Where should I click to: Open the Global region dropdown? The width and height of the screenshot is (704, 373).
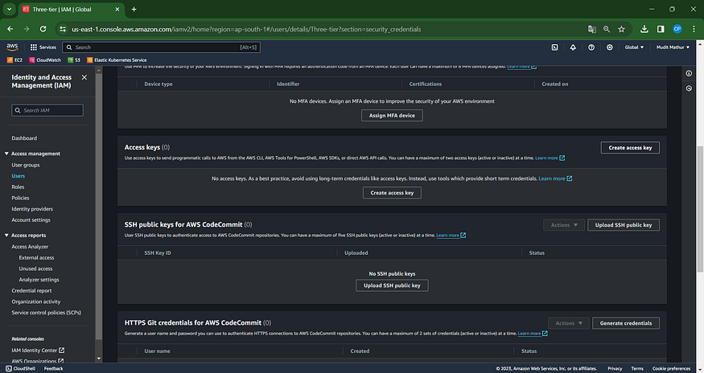coord(634,47)
